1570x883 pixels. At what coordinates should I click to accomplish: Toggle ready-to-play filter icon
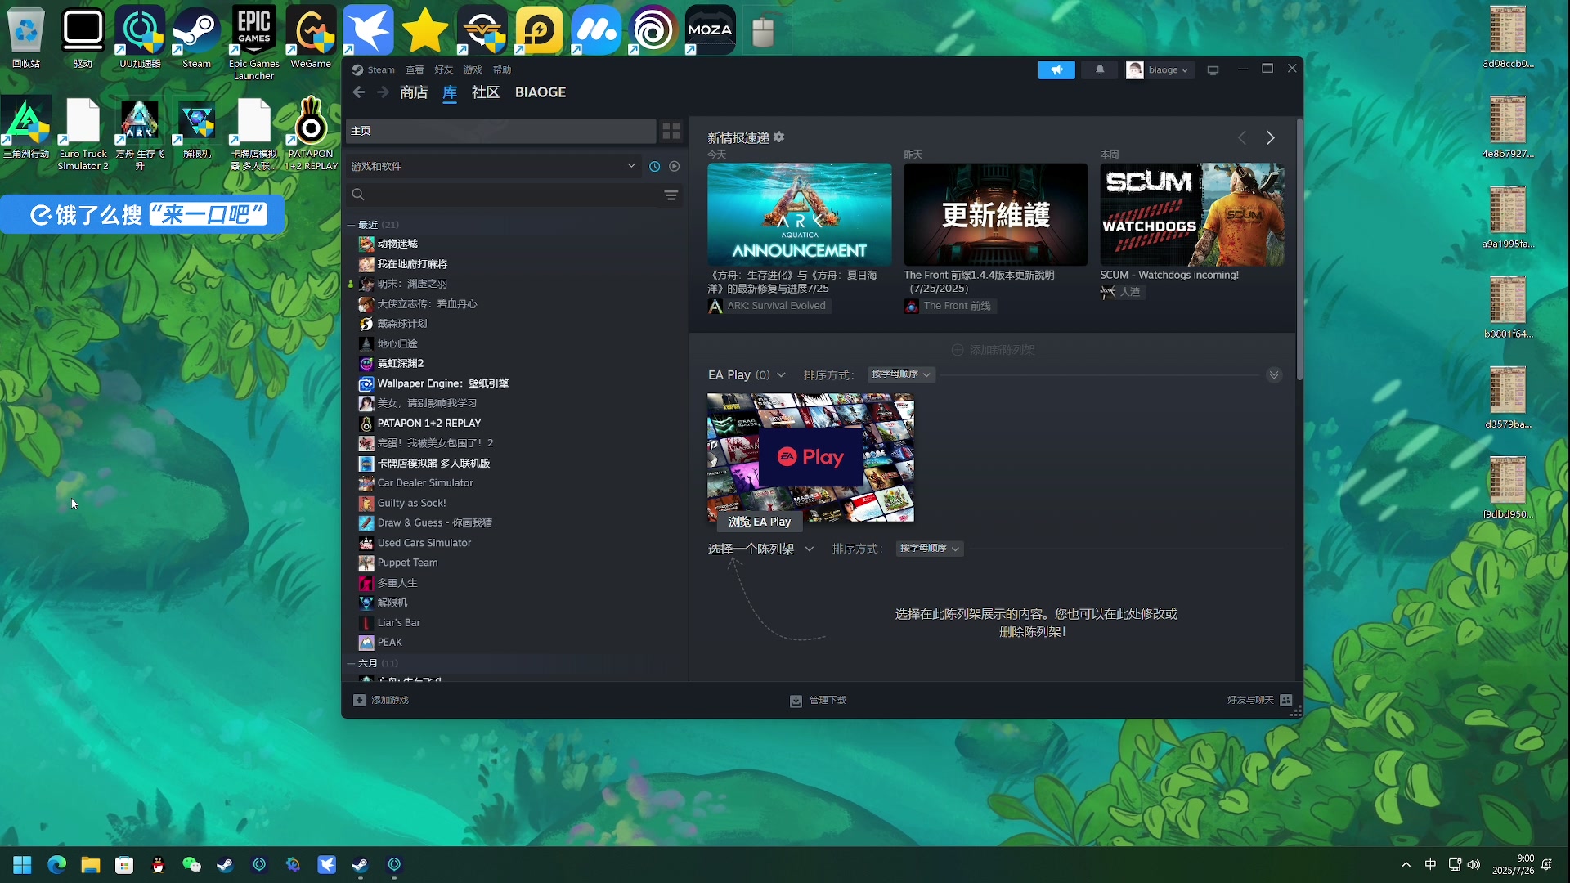point(675,166)
